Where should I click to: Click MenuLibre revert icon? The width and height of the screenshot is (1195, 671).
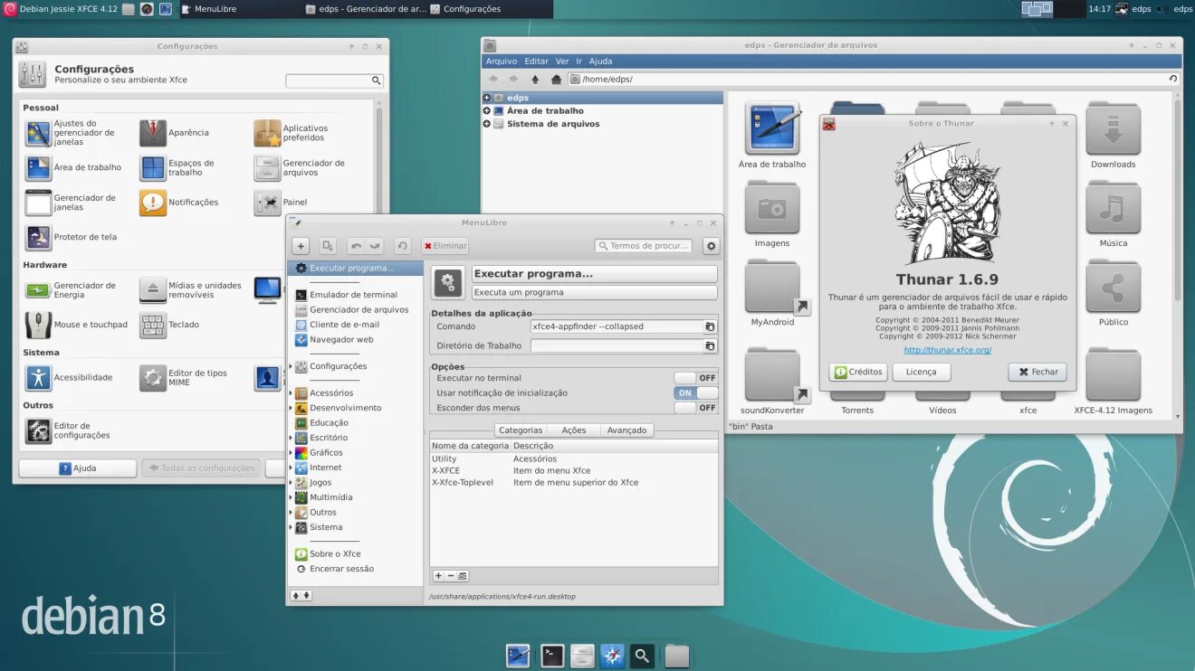click(x=403, y=246)
